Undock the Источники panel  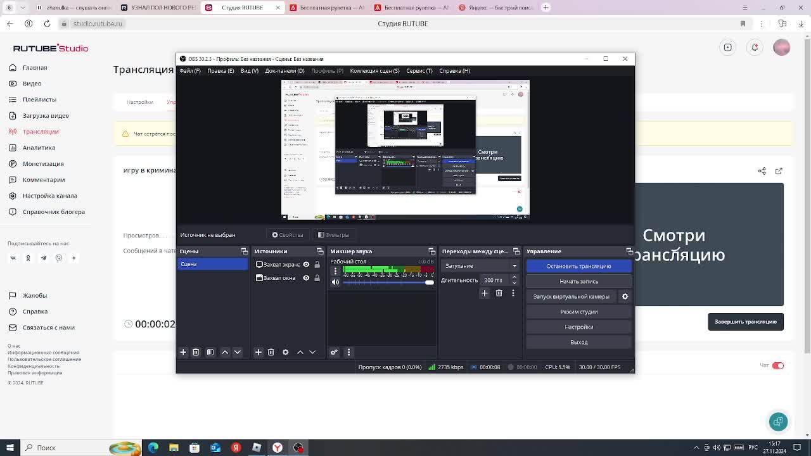[x=320, y=251]
